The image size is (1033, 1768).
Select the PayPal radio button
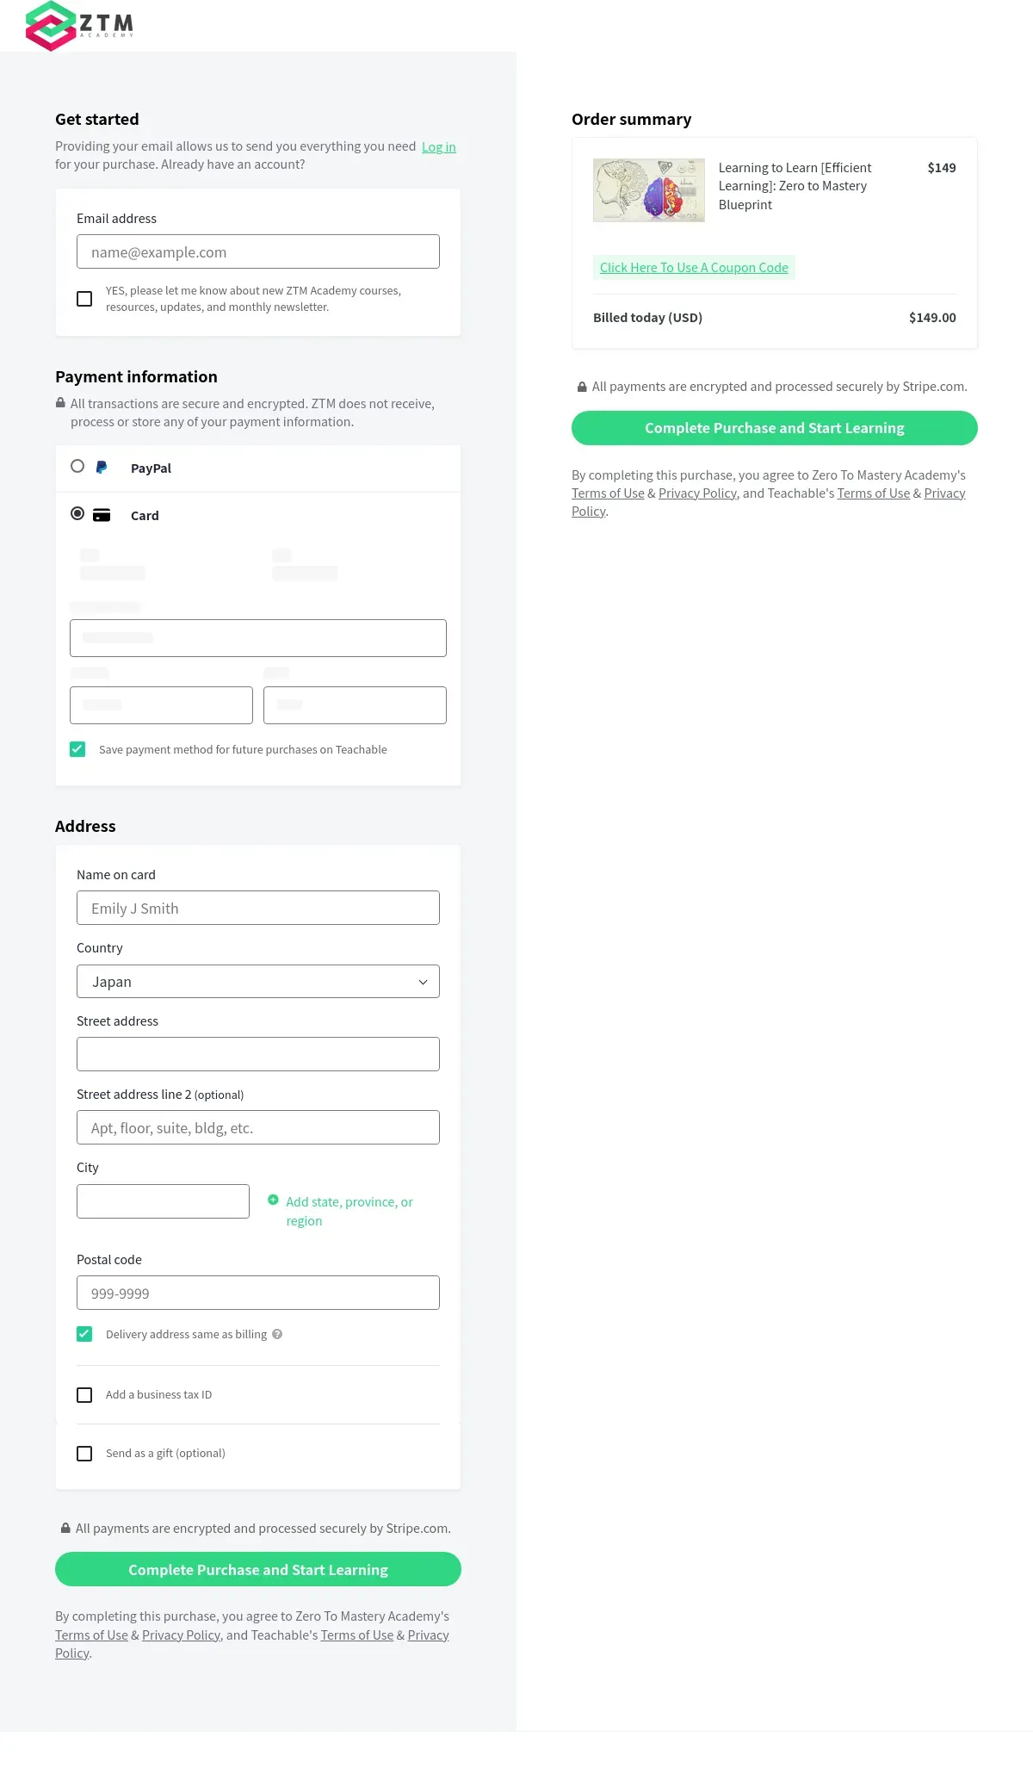tap(77, 466)
